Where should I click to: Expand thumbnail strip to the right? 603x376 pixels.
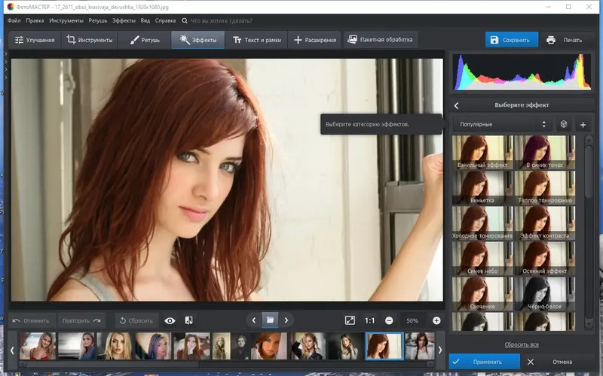pos(440,350)
